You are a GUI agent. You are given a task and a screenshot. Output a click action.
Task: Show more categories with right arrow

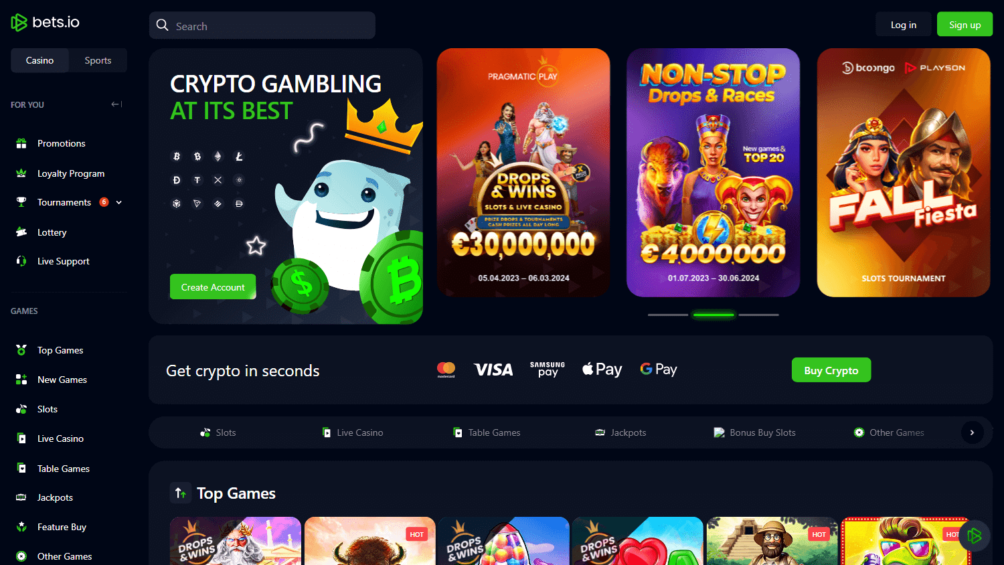(972, 432)
